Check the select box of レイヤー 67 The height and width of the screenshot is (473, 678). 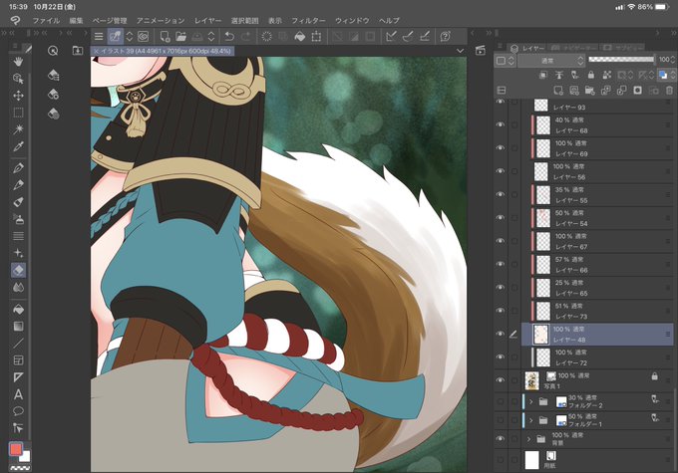click(514, 241)
